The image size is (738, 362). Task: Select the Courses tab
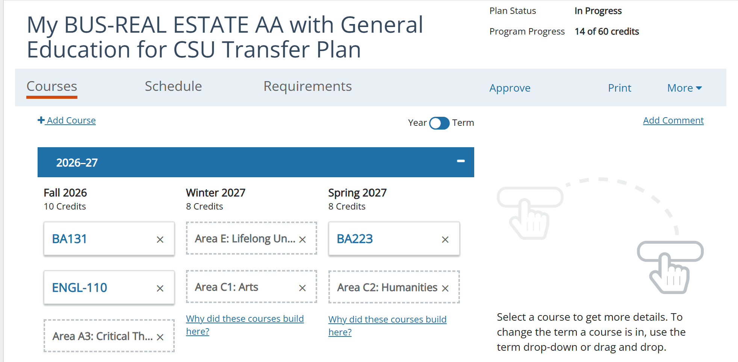click(x=52, y=86)
